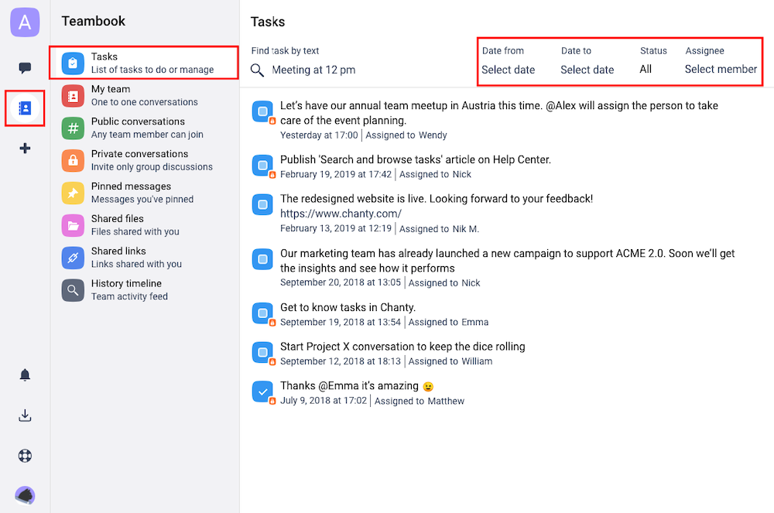Mark the redesigned website task complete
This screenshot has width=774, height=513.
click(x=262, y=204)
